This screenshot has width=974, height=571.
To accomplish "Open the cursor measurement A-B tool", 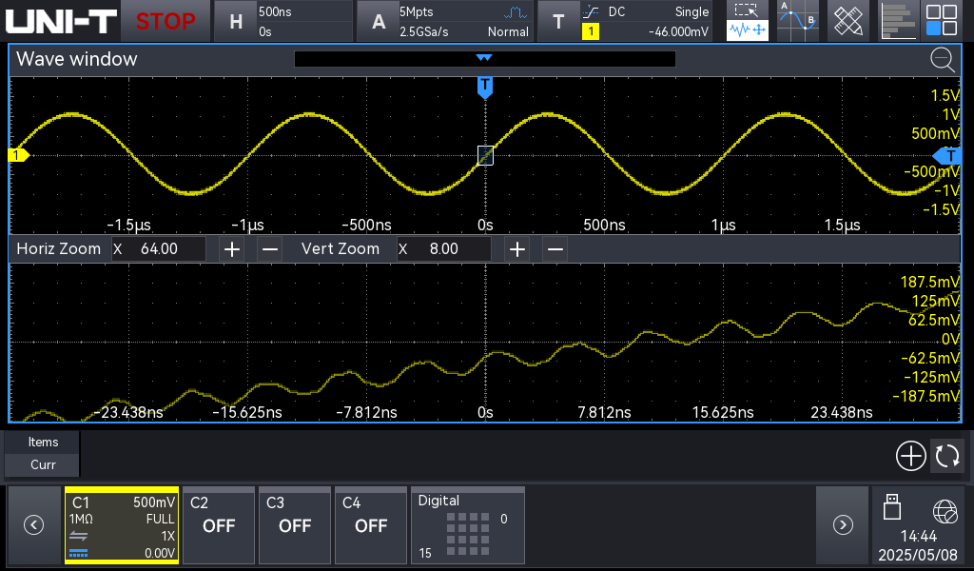I will pos(797,20).
